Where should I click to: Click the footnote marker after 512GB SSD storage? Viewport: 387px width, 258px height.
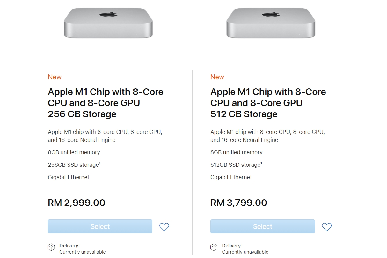tap(261, 163)
